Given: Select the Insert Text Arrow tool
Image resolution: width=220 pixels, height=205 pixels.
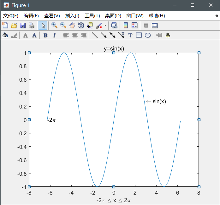Looking at the screenshot, I should pos(122,35).
